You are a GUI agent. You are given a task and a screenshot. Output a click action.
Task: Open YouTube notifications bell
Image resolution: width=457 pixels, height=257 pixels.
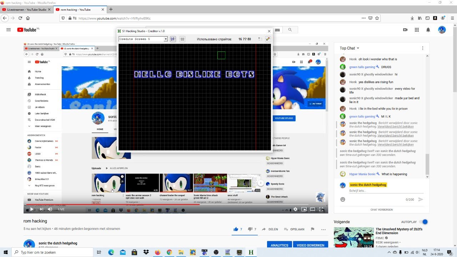pyautogui.click(x=428, y=30)
